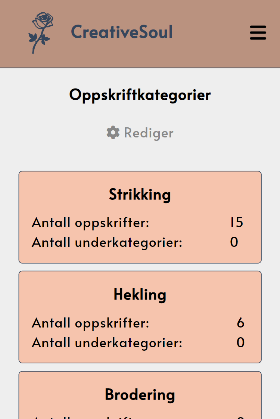Screen dimensions: 280x419
Task: Click the rose logo icon
Action: 40,33
